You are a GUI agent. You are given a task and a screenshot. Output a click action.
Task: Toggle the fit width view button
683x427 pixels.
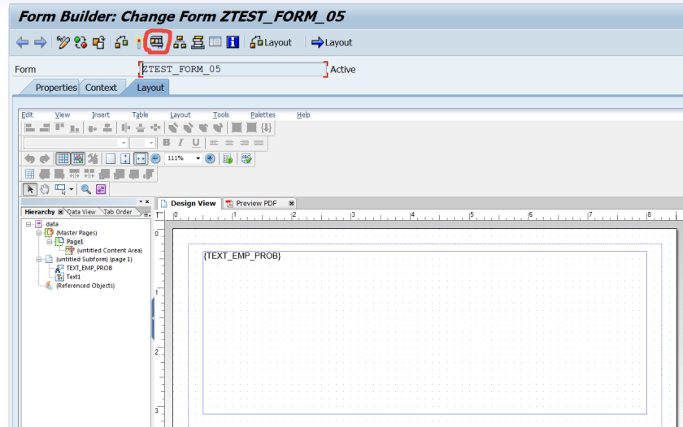click(x=140, y=158)
